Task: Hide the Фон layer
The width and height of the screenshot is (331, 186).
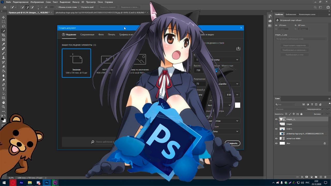Action: point(276,143)
